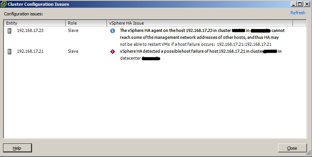Click the vSphere icon in title bar
This screenshot has width=312, height=157.
point(4,4)
